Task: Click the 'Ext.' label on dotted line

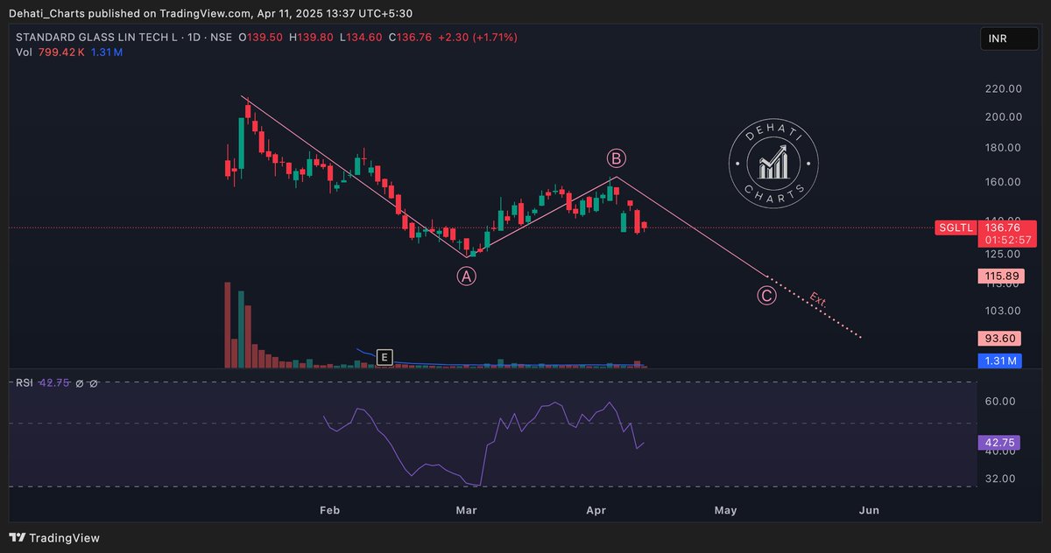Action: click(818, 299)
